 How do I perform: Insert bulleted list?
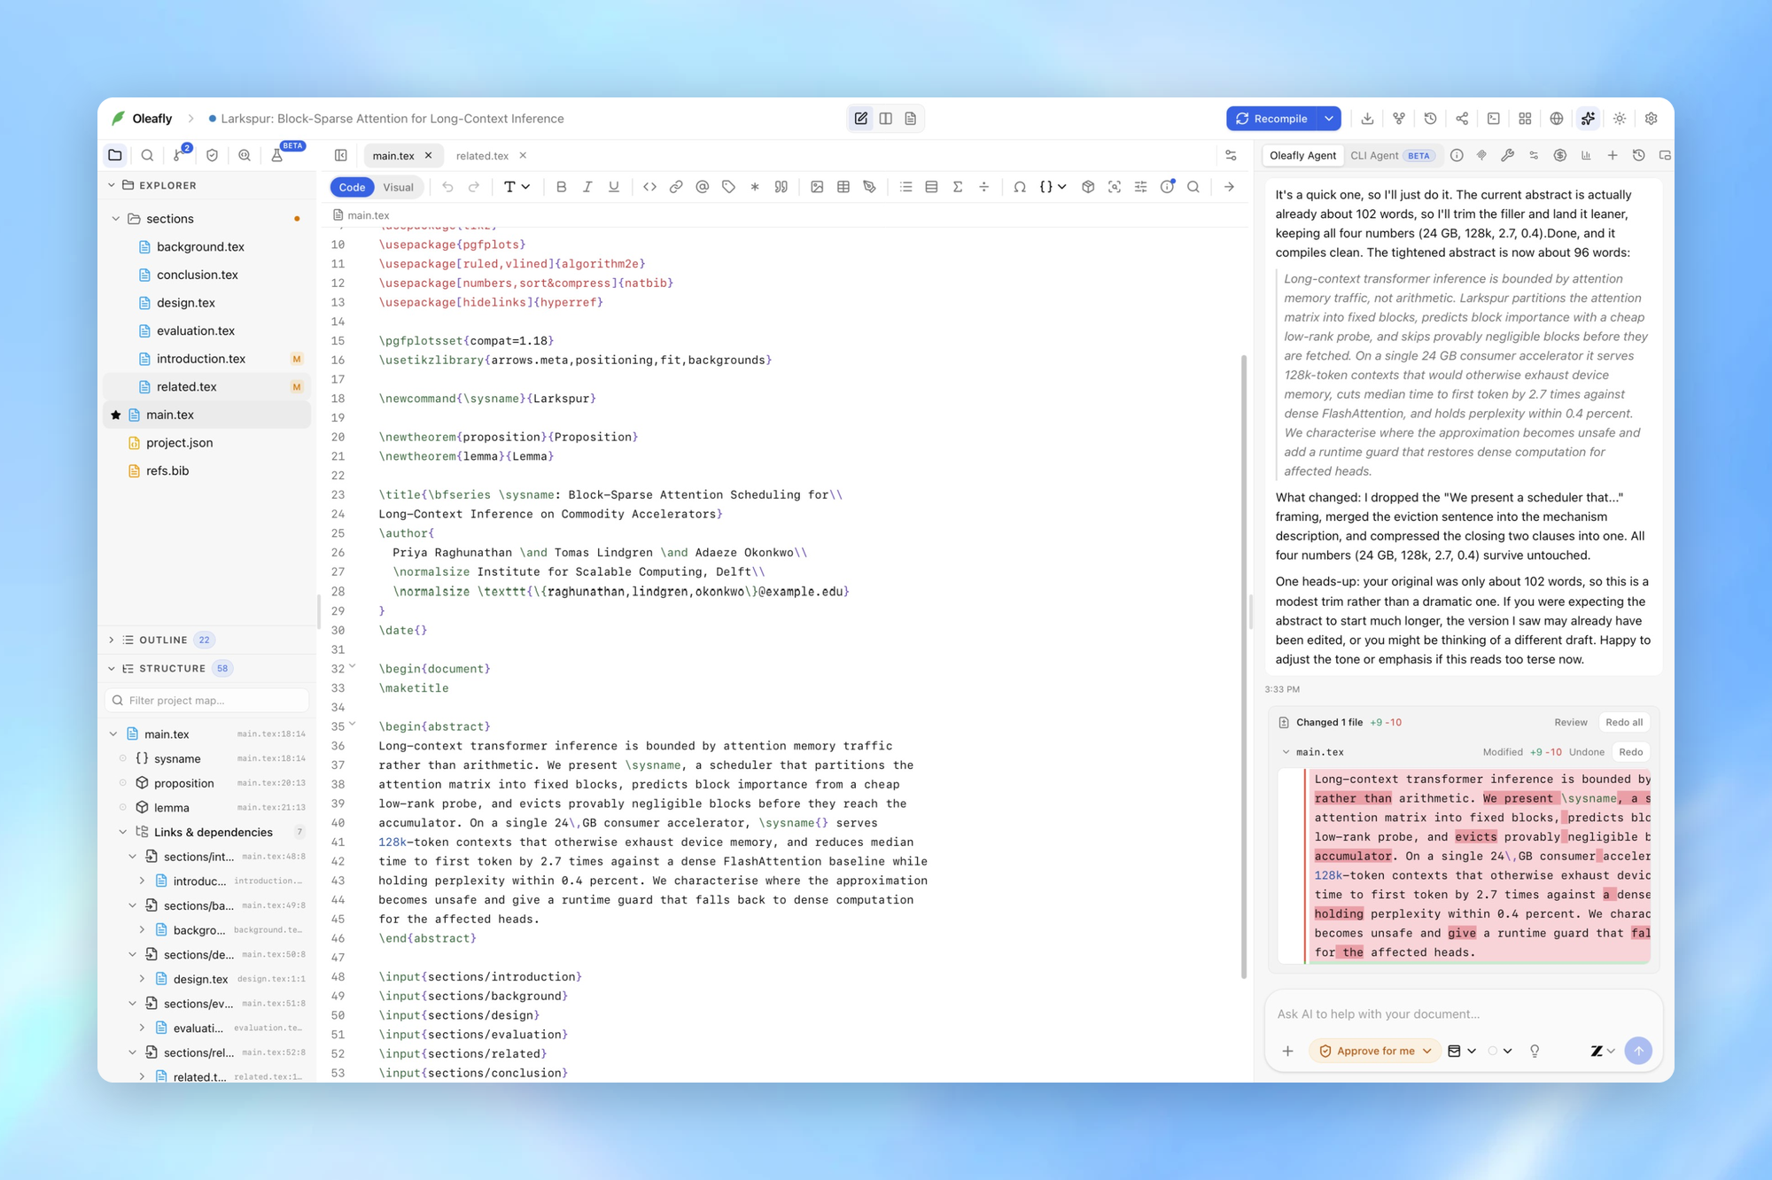pos(905,187)
